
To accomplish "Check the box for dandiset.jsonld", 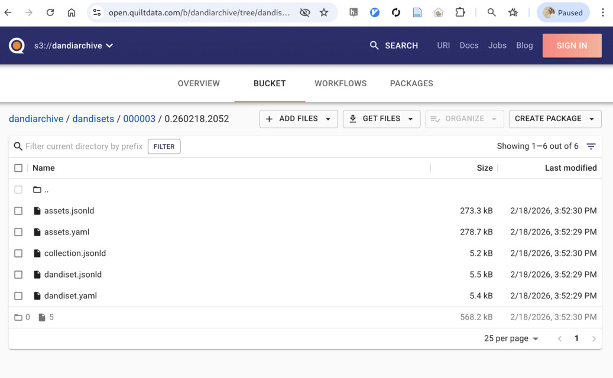I will [x=18, y=275].
